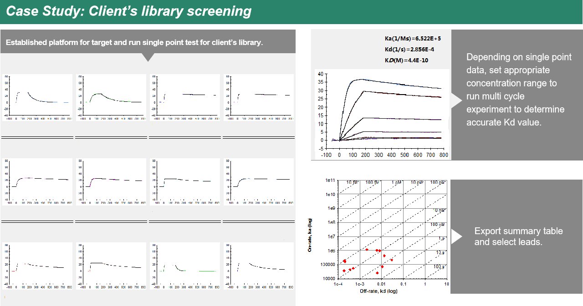Click the multi-cycle kinetics fit chart

coord(382,114)
